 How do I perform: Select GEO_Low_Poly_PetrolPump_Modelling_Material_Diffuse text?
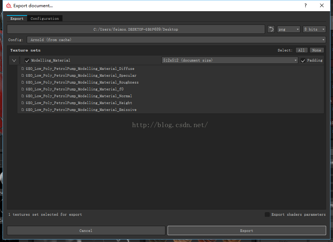(x=80, y=68)
